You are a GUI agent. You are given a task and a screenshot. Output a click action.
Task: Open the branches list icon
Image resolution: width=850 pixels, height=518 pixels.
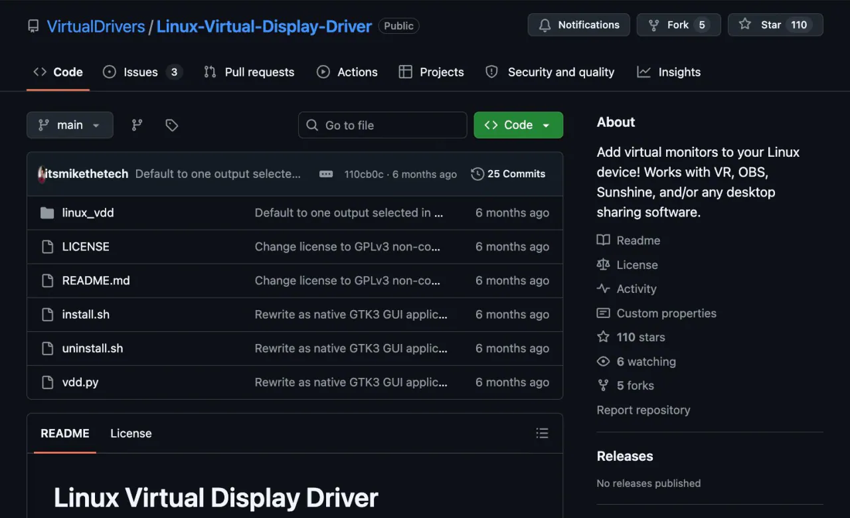coord(137,125)
